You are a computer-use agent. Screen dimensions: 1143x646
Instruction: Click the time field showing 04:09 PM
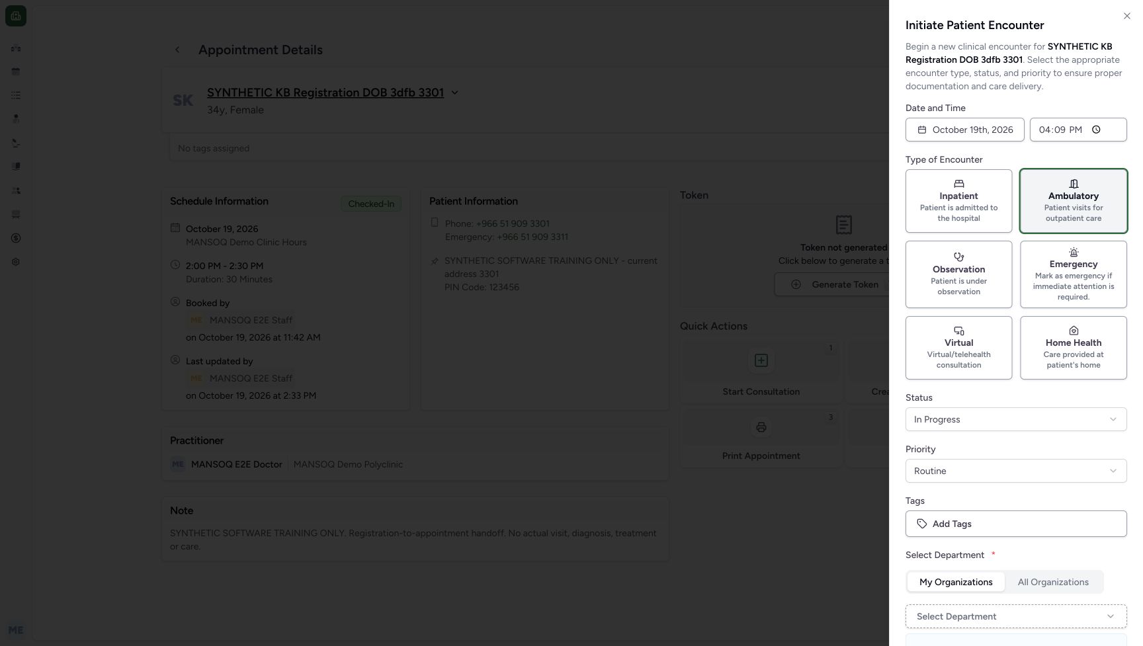1078,130
